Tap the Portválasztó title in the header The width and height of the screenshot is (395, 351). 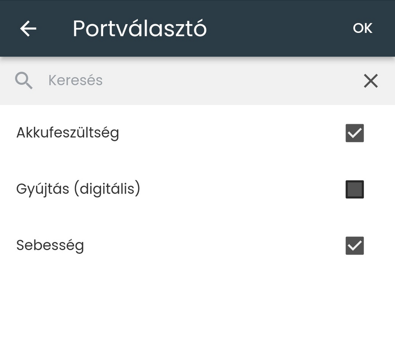pyautogui.click(x=140, y=28)
